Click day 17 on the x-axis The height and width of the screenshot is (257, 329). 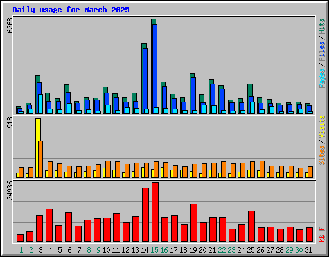[173, 250]
